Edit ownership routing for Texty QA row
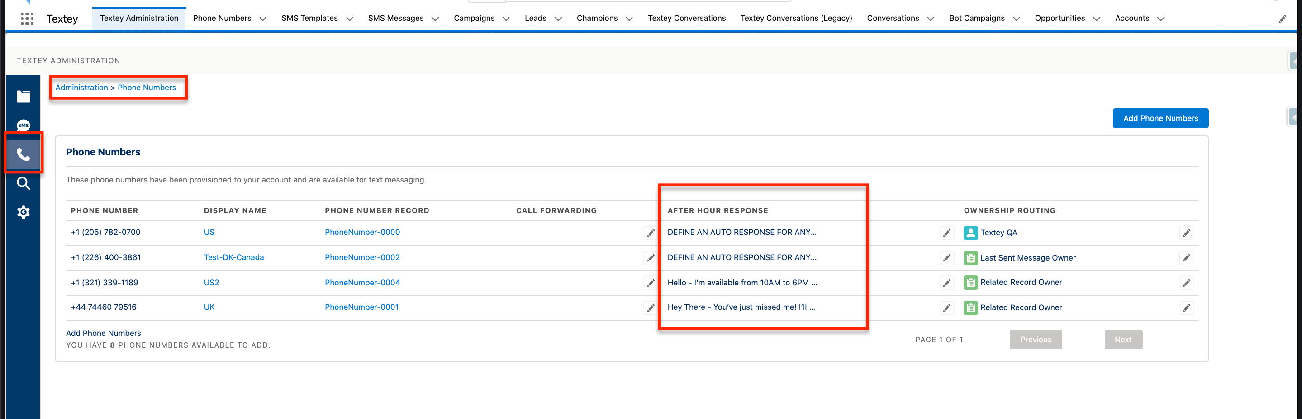This screenshot has width=1302, height=419. pos(1186,233)
